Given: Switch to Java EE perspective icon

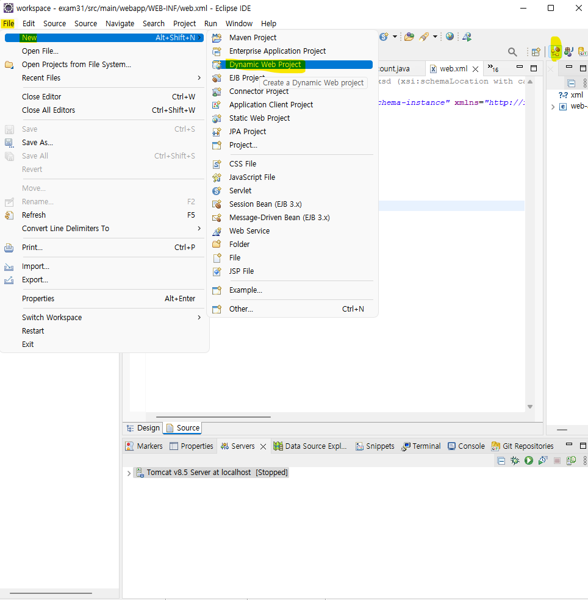Looking at the screenshot, I should 555,51.
